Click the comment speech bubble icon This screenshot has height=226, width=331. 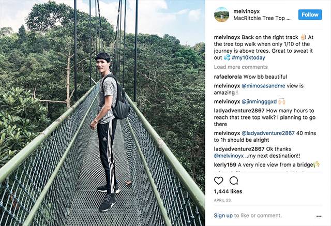234,180
